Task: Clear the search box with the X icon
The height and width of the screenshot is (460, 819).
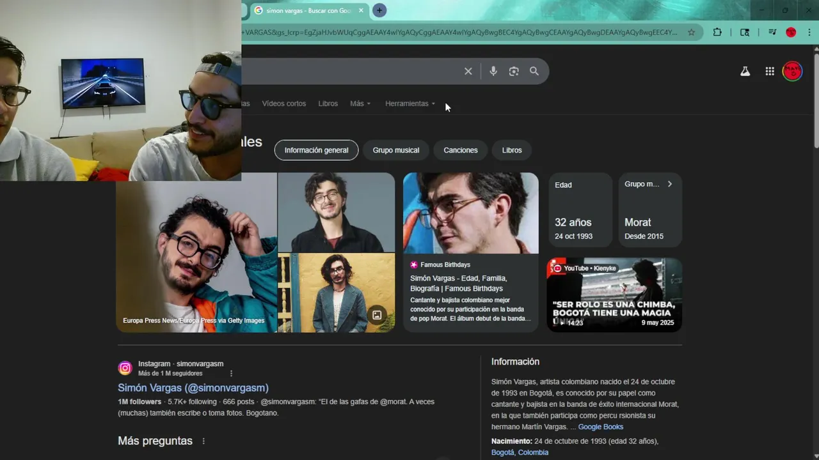Action: [x=468, y=72]
